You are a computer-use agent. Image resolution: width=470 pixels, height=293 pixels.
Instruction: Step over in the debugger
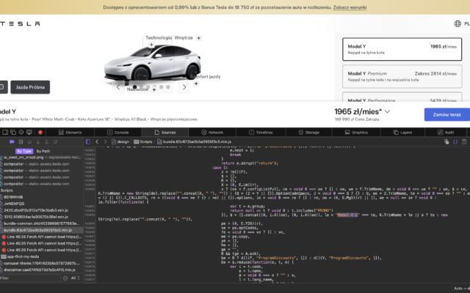tap(29, 141)
